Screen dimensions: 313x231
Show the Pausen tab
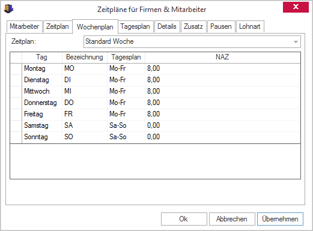tap(221, 26)
